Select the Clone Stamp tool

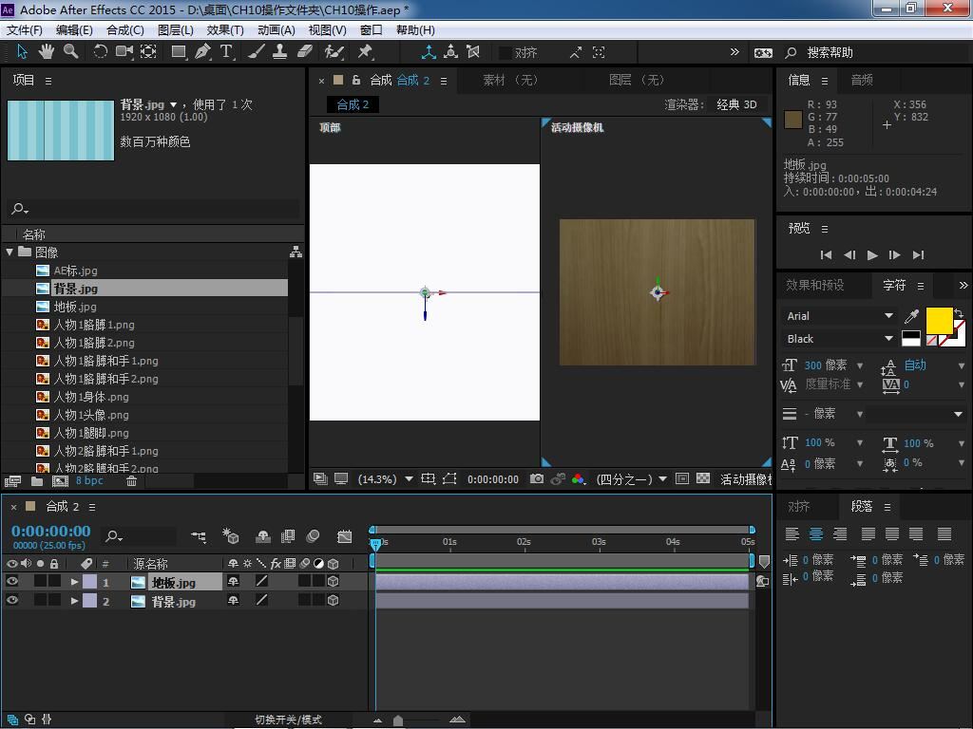(x=280, y=52)
